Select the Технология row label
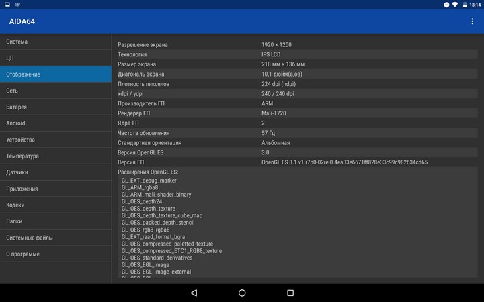 [132, 54]
